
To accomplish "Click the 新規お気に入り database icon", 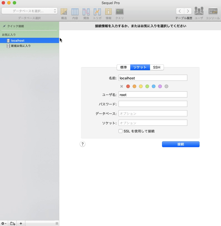I will tap(8, 46).
